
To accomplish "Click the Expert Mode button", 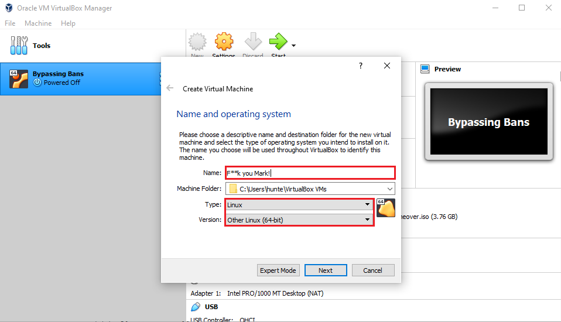I will coord(278,270).
